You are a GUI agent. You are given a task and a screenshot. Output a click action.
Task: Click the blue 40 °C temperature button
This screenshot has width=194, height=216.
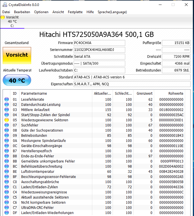[17, 80]
